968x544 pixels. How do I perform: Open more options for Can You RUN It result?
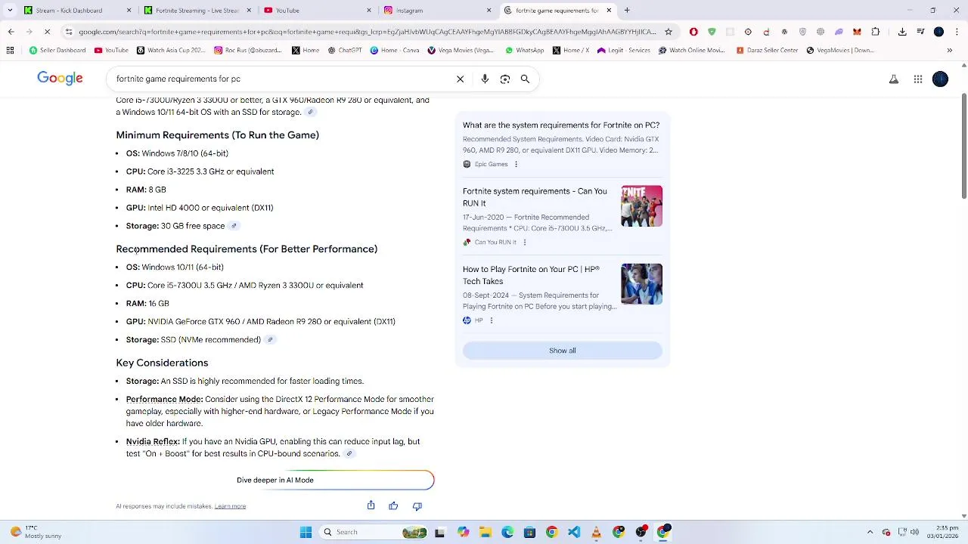524,243
